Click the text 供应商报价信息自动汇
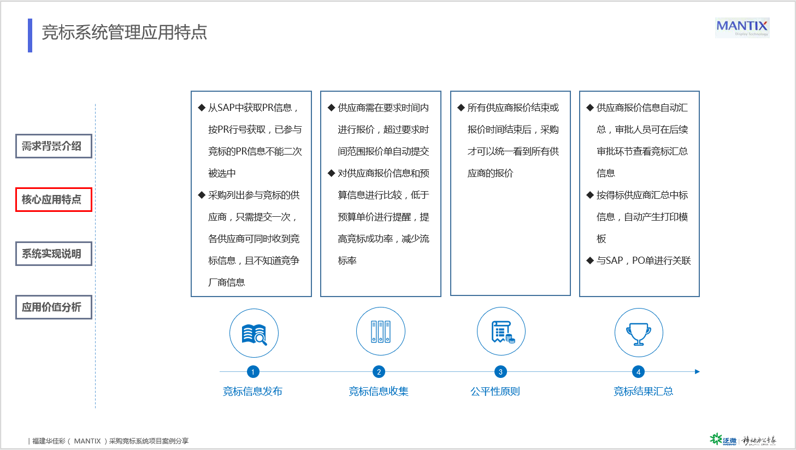The width and height of the screenshot is (796, 450). [x=642, y=108]
